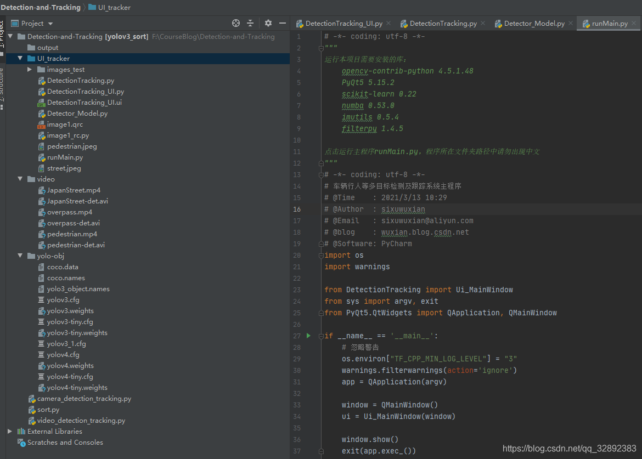Fold the docstring at line 2

click(321, 48)
